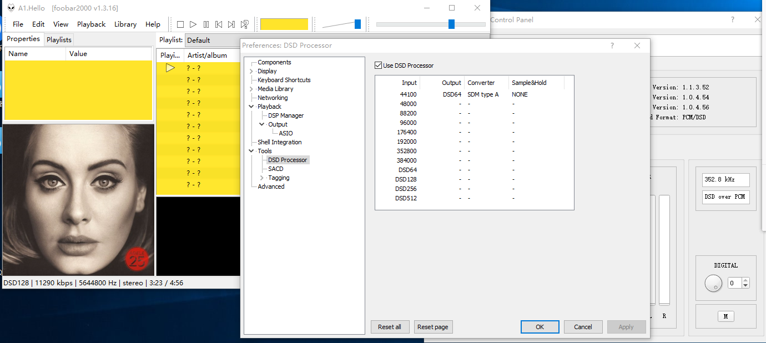
Task: Click the random playback icon
Action: click(x=244, y=24)
